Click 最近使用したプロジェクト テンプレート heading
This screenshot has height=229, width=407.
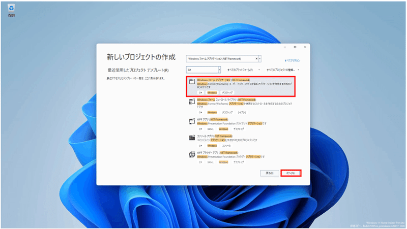coord(138,70)
